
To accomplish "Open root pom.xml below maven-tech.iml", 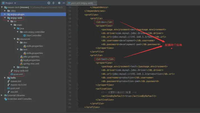I will point(15,88).
